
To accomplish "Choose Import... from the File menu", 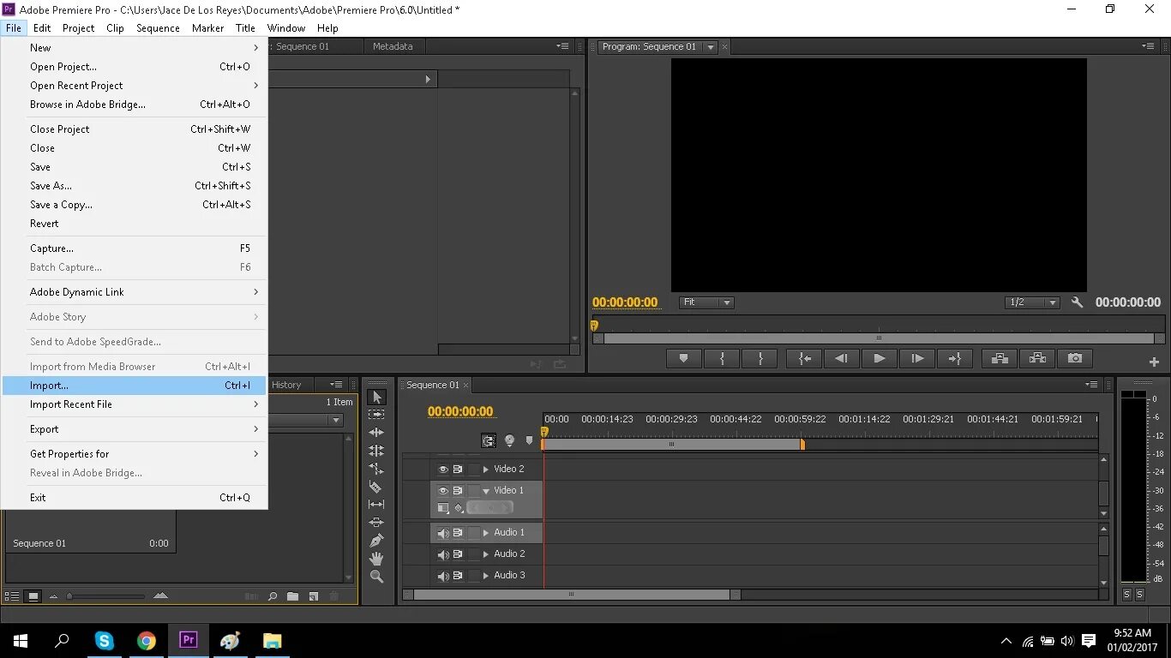I will coord(135,386).
